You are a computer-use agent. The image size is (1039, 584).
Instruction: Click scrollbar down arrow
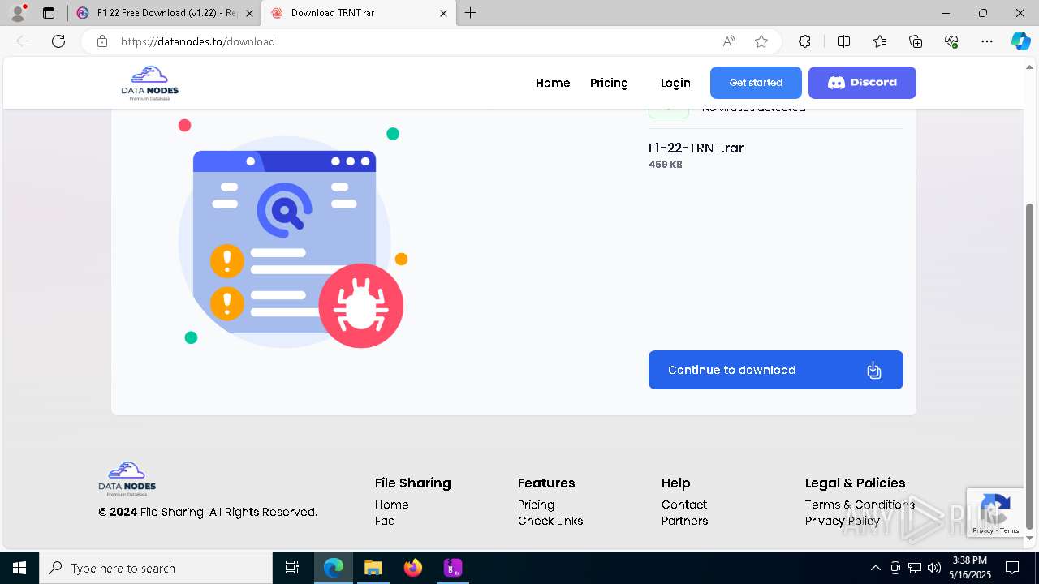click(1030, 539)
